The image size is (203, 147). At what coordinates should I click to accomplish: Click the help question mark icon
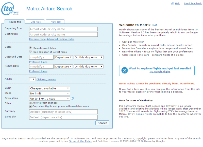(x=173, y=4)
